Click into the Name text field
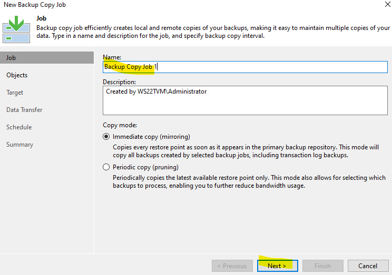 click(245, 67)
